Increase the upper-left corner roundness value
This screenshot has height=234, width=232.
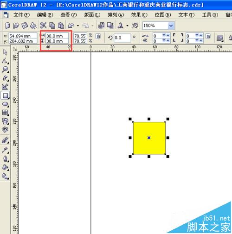click(x=168, y=36)
